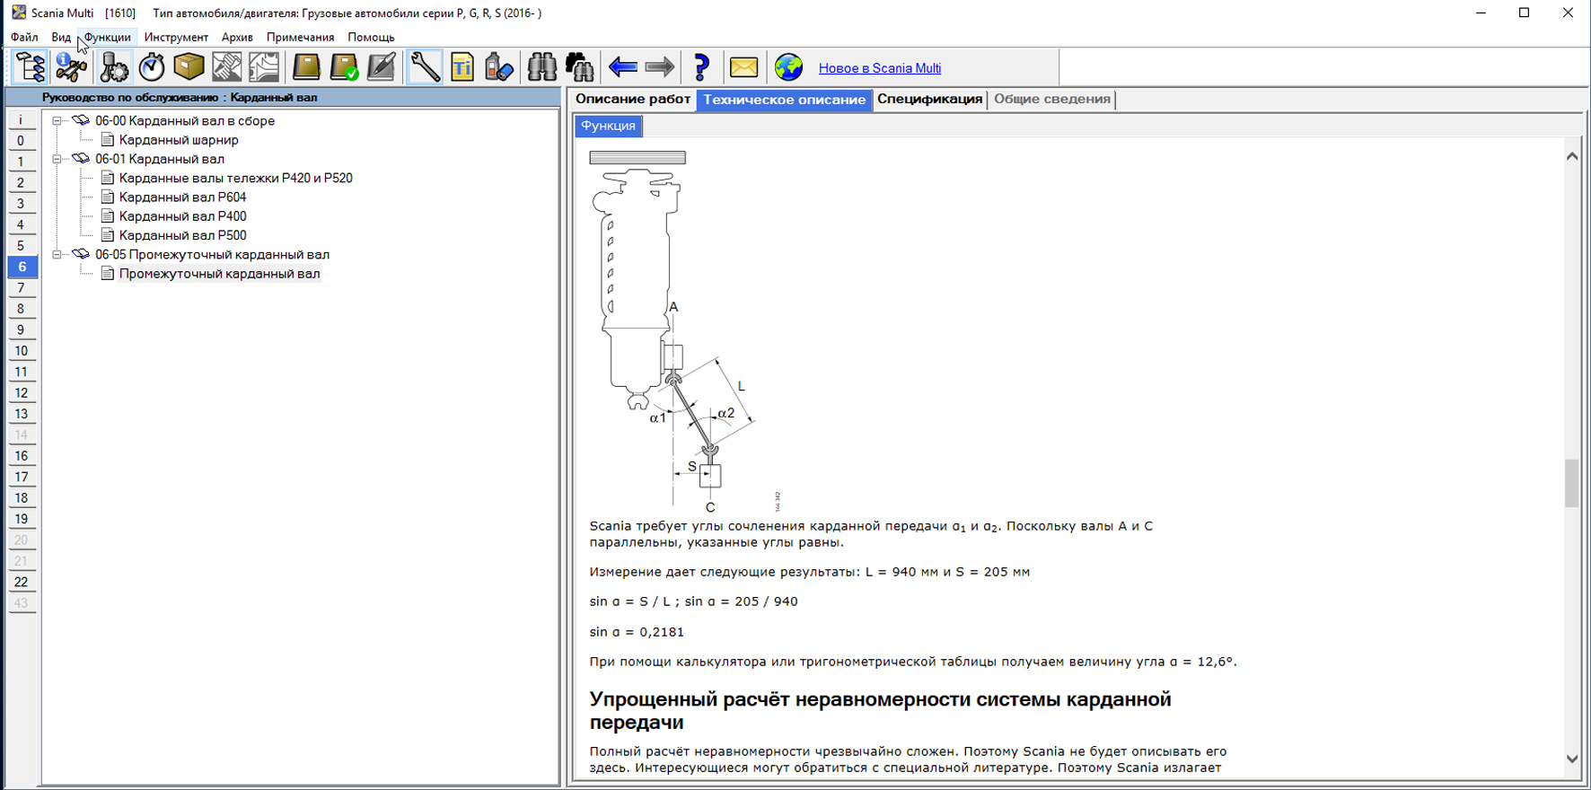The height and width of the screenshot is (790, 1591).
Task: Click the cardboard box parts icon
Action: point(189,67)
